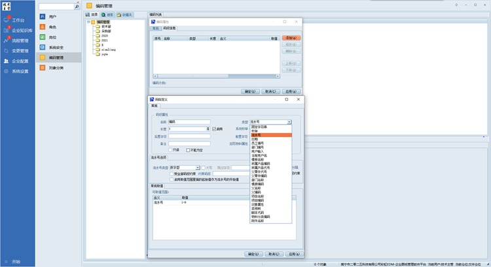491x267 pixels.
Task: Toggle the 启用 checkbox
Action: [x=214, y=129]
